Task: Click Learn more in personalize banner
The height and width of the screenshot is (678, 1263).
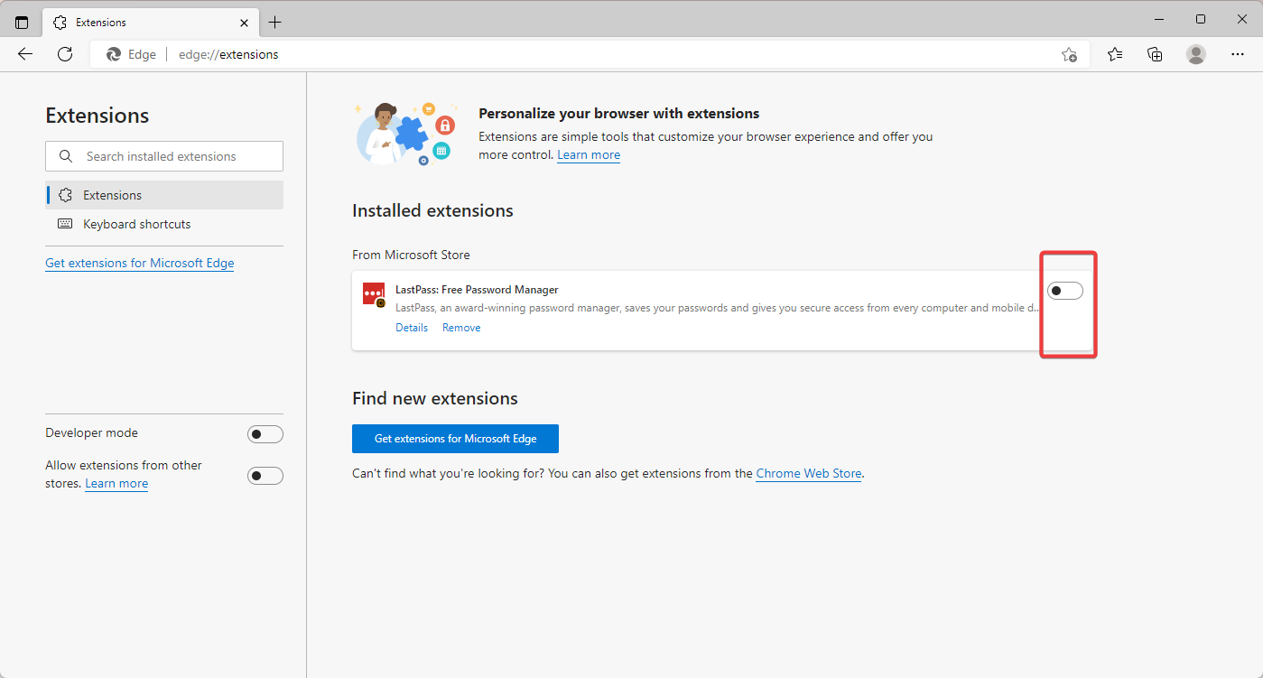Action: (x=589, y=154)
